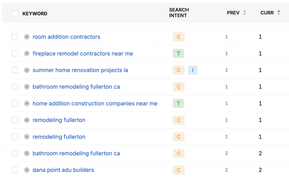This screenshot has width=289, height=178.
Task: Check the checkbox next to "dana point adu builders"
Action: click(x=15, y=170)
